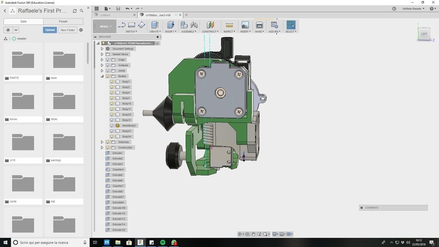Activate the root component radio button
The width and height of the screenshot is (439, 247).
coord(157,43)
